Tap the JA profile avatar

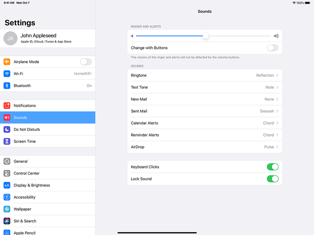11,38
